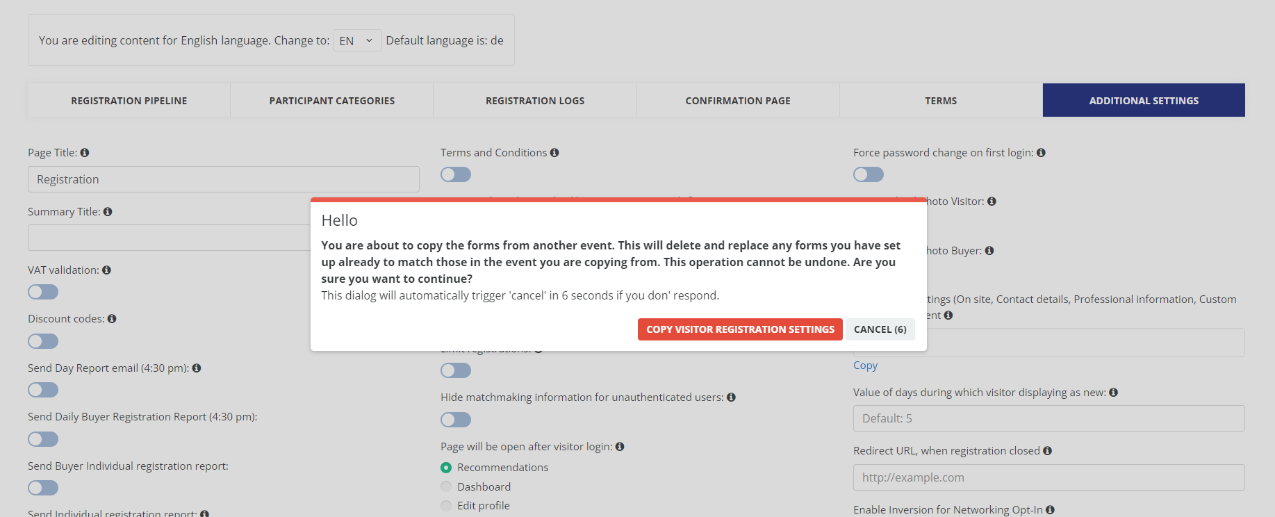Image resolution: width=1275 pixels, height=517 pixels.
Task: Focus the Redirect URL input field
Action: tap(1048, 477)
